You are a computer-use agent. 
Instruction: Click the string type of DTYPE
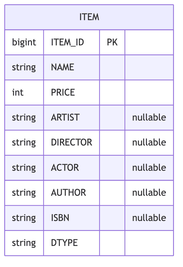click(x=24, y=243)
